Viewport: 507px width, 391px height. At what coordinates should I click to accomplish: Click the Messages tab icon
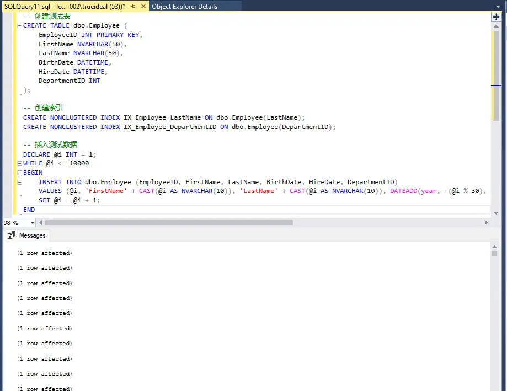(x=12, y=235)
